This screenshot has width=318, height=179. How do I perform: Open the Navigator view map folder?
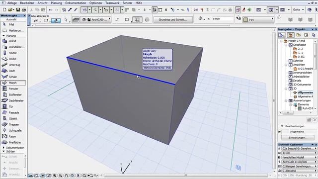click(x=298, y=35)
